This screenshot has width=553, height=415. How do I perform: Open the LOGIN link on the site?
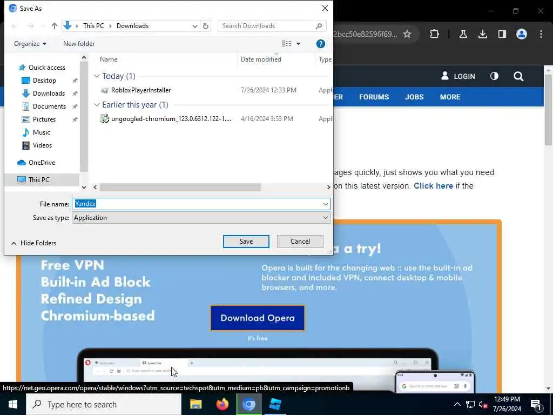458,76
